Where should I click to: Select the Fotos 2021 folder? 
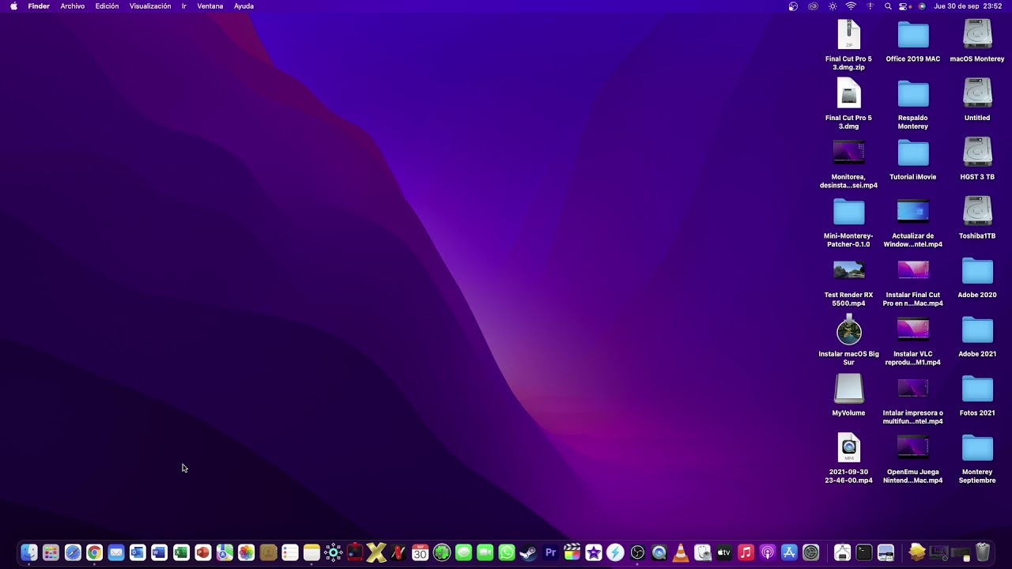[977, 395]
